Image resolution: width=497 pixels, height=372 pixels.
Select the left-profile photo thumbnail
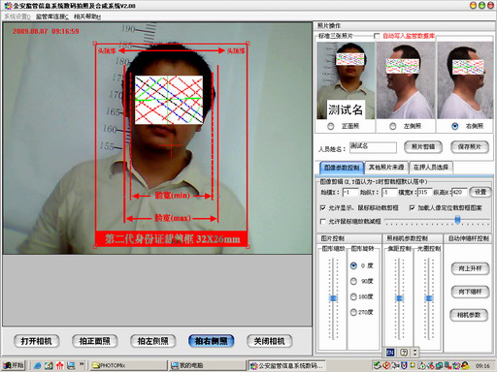pos(406,80)
